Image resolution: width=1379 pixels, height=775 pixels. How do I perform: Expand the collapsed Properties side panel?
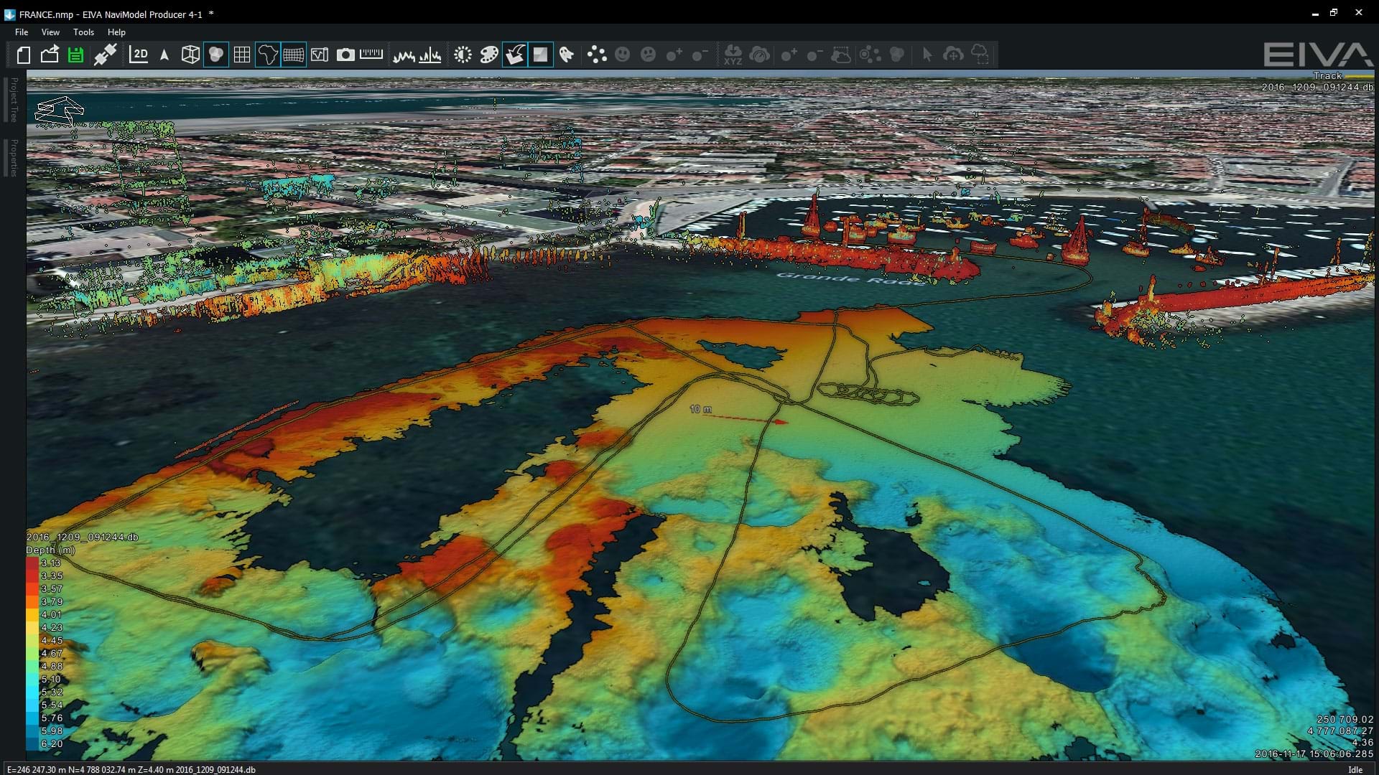(x=14, y=157)
